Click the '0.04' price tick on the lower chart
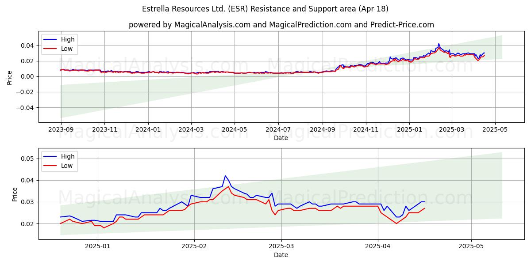531x265 pixels. pyautogui.click(x=28, y=180)
